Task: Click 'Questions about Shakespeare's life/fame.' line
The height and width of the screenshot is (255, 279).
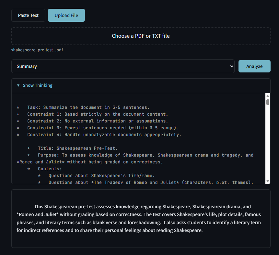Action: (x=102, y=175)
